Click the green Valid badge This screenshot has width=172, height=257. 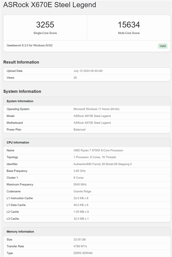pos(163,46)
